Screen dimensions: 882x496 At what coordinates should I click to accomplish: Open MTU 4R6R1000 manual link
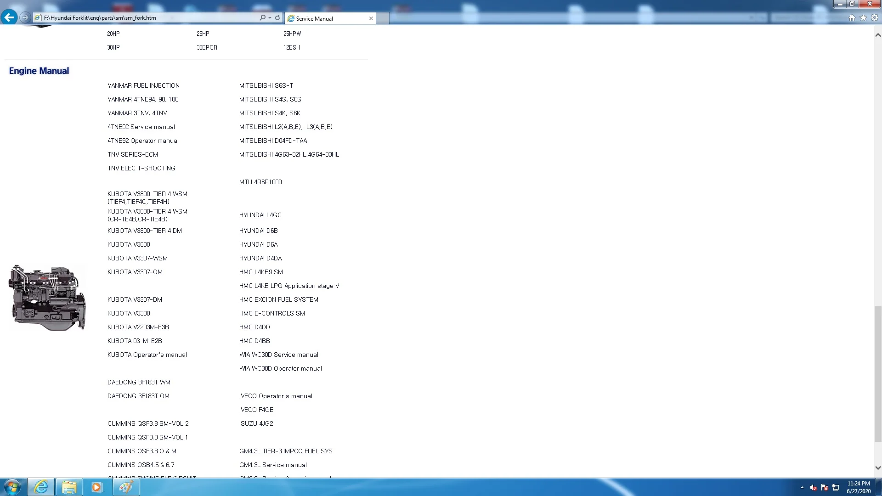point(260,182)
